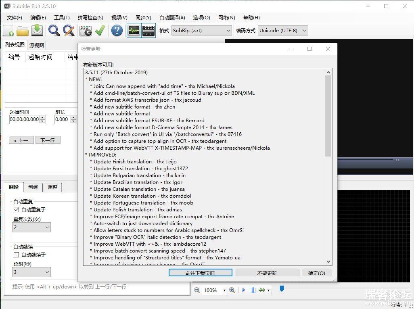Screen dimensions: 414x309
Task: Open Replace with magnifier-and-pencil icon
Action: tap(69, 31)
